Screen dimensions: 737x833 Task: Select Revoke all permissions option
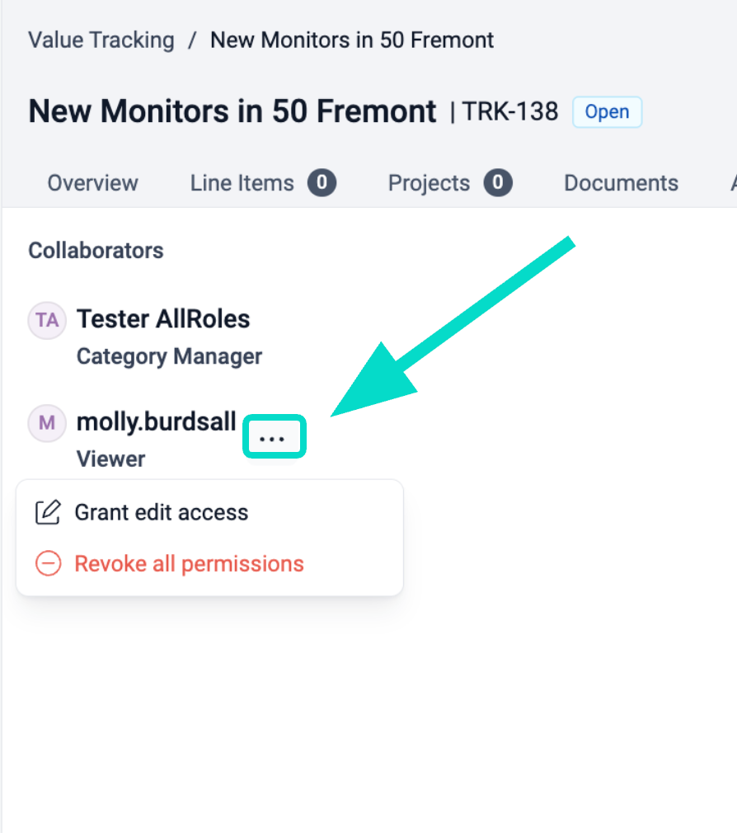pyautogui.click(x=190, y=564)
